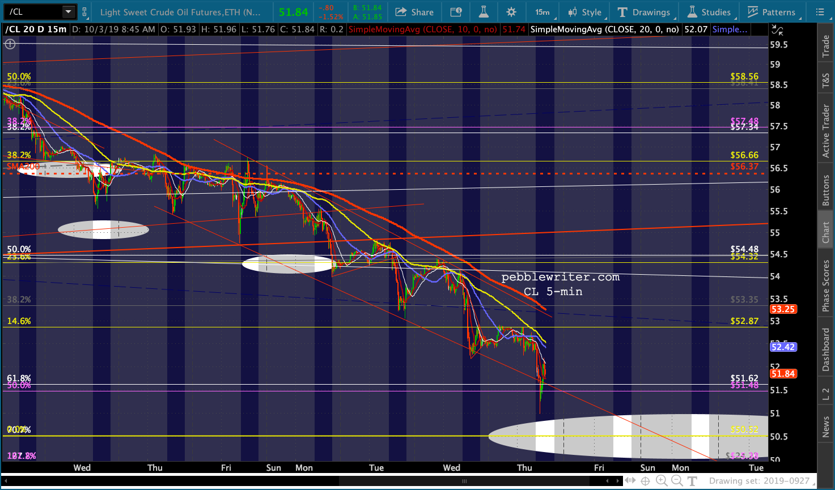Screen dimensions: 835x490
Task: Open the L 2 sidebar tab
Action: pos(826,394)
